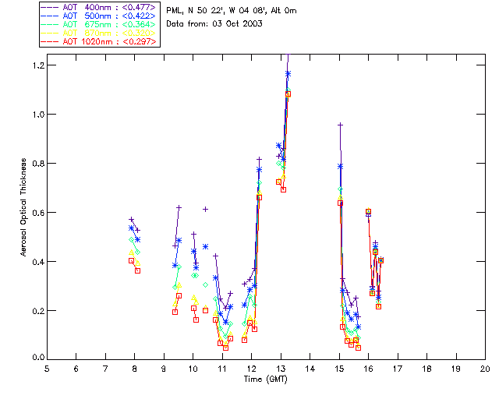Click the x-axis tick label 19
This screenshot has height=399, width=499.
point(456,369)
